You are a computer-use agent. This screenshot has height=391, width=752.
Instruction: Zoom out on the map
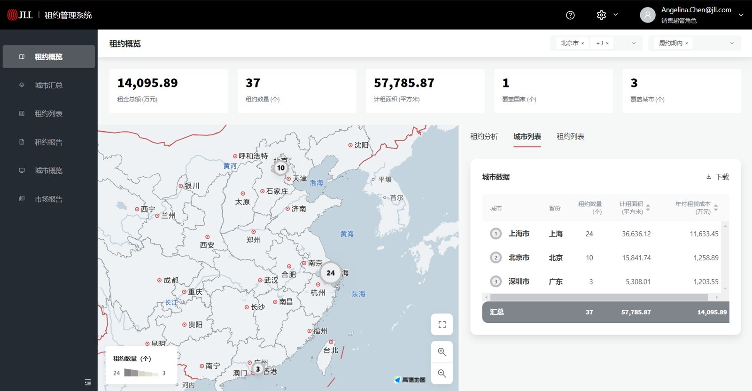pos(442,374)
